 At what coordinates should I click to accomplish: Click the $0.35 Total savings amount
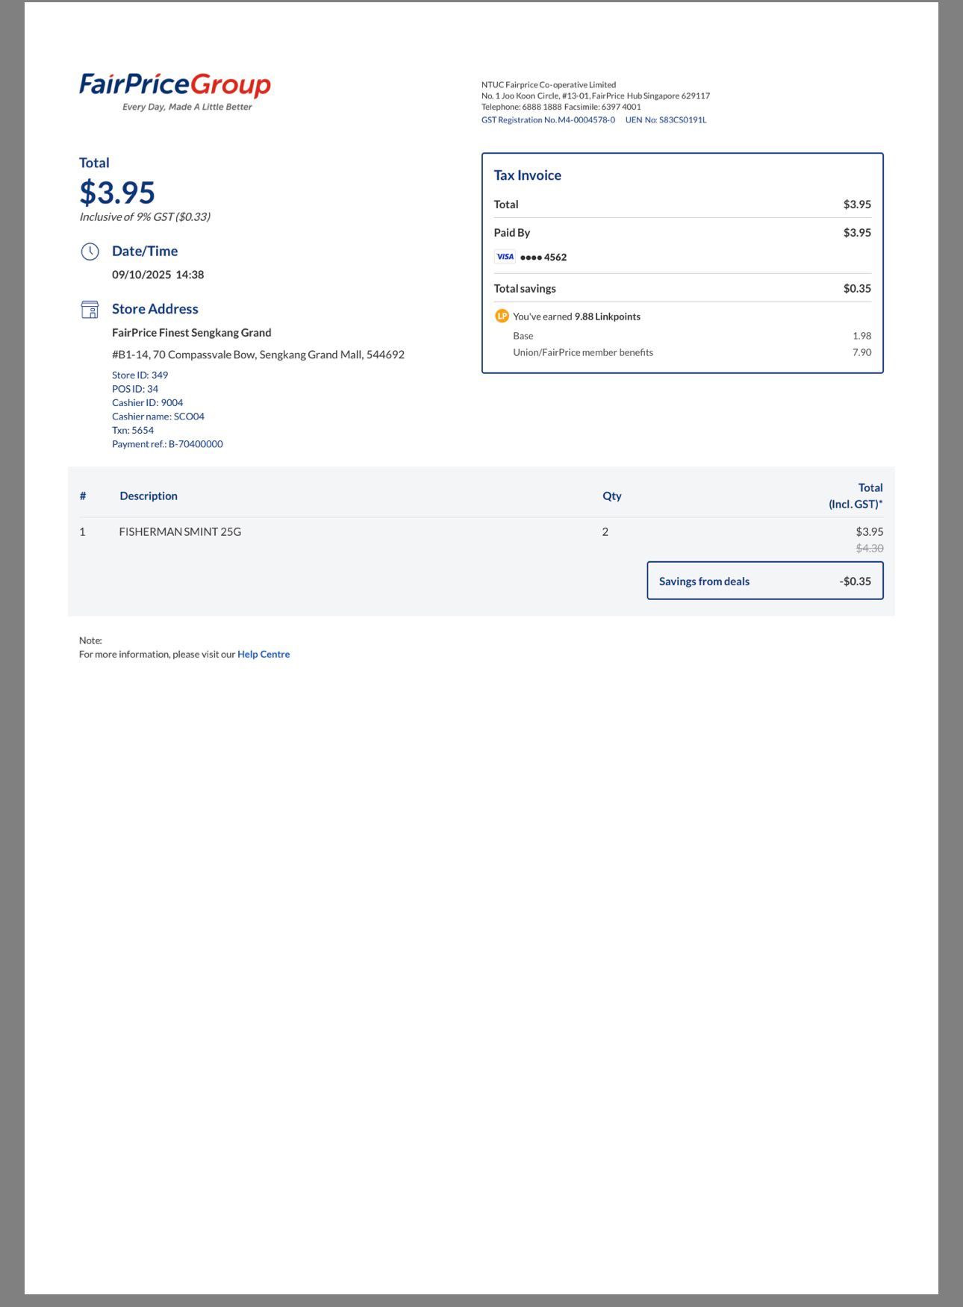(858, 289)
